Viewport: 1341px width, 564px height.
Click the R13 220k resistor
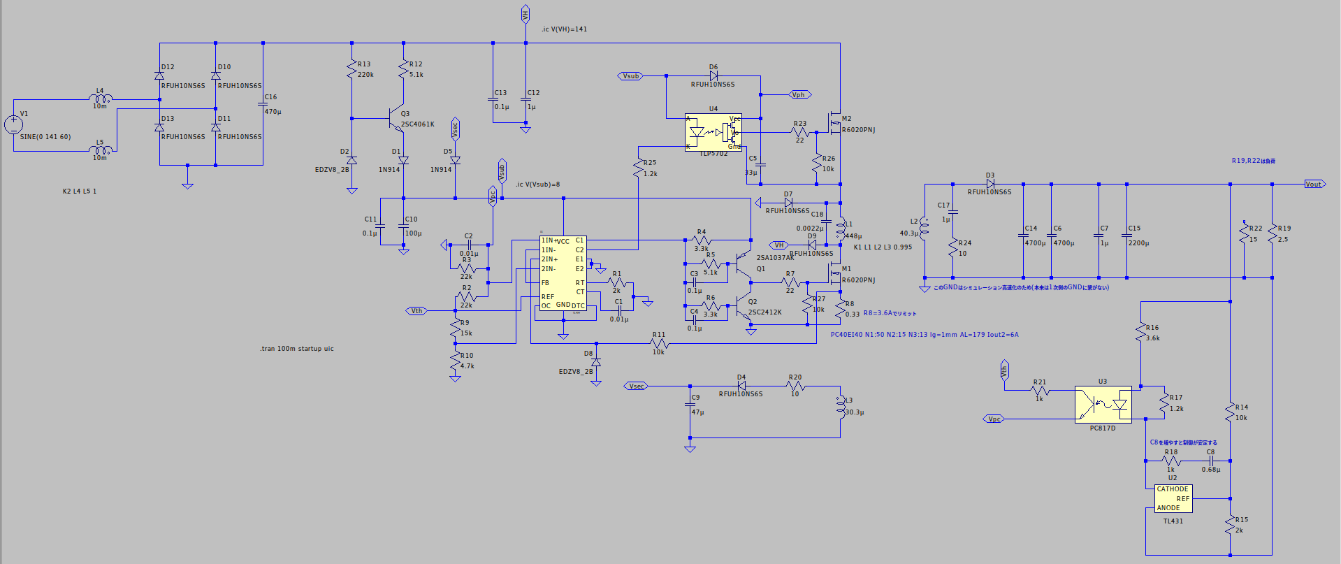(352, 68)
